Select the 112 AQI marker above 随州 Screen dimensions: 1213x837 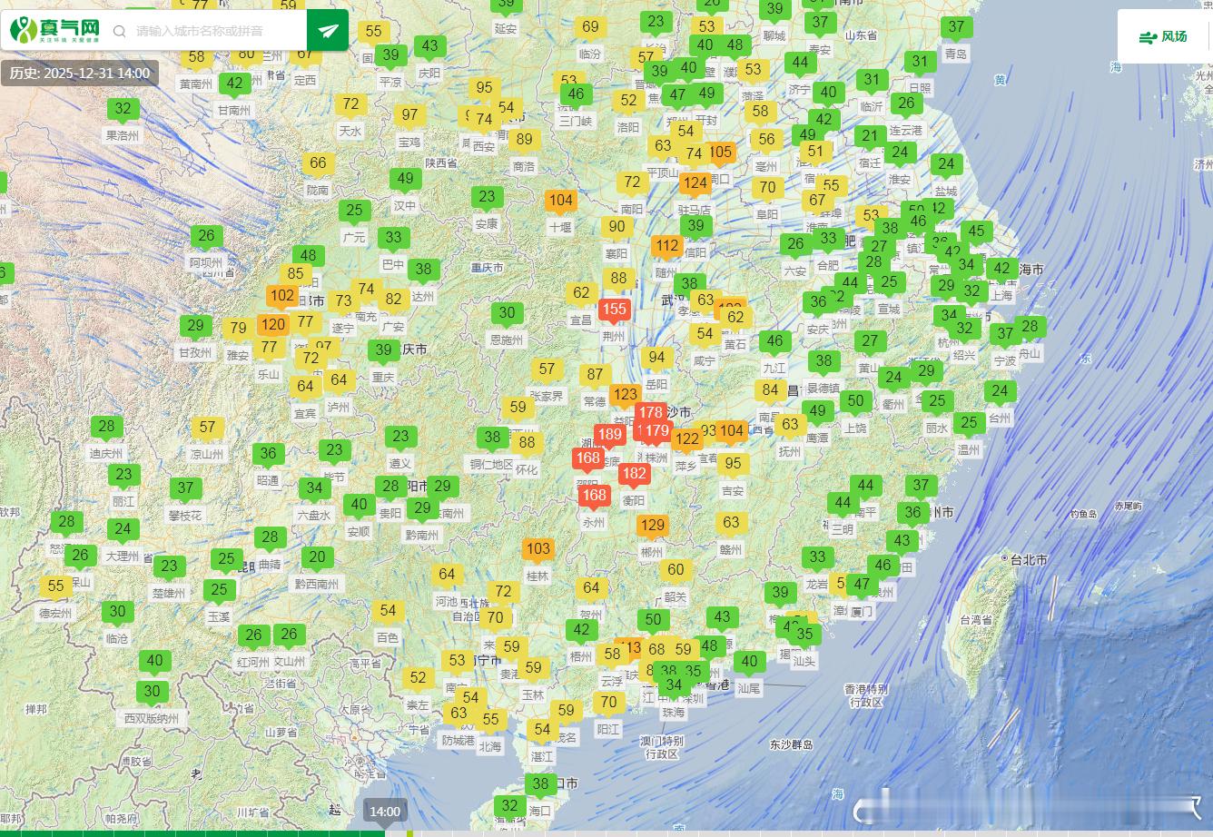pos(667,245)
